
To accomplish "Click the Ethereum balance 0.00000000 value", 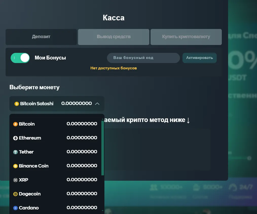I will [x=82, y=137].
